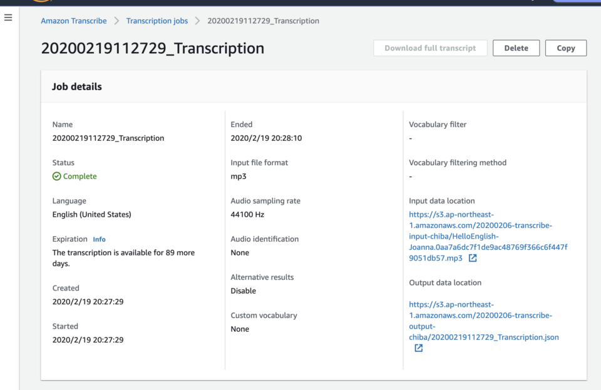Select the Started time 2020/2/19 20:27:29
This screenshot has height=390, width=601.
pos(88,340)
